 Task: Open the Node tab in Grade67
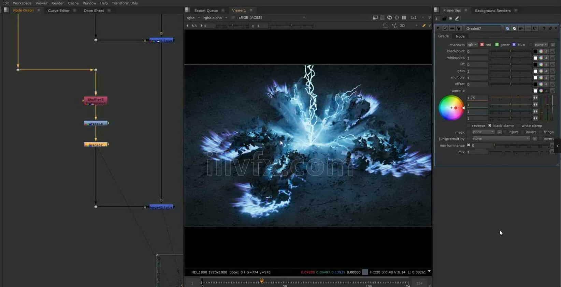click(x=460, y=36)
